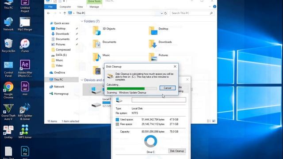Open the Recycle Bin
The image size is (283, 159).
(x=8, y=45)
